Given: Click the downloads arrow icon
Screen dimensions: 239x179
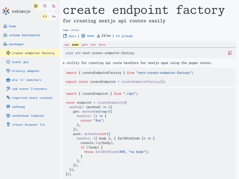Looking at the screenshot, I should pyautogui.click(x=98, y=36).
